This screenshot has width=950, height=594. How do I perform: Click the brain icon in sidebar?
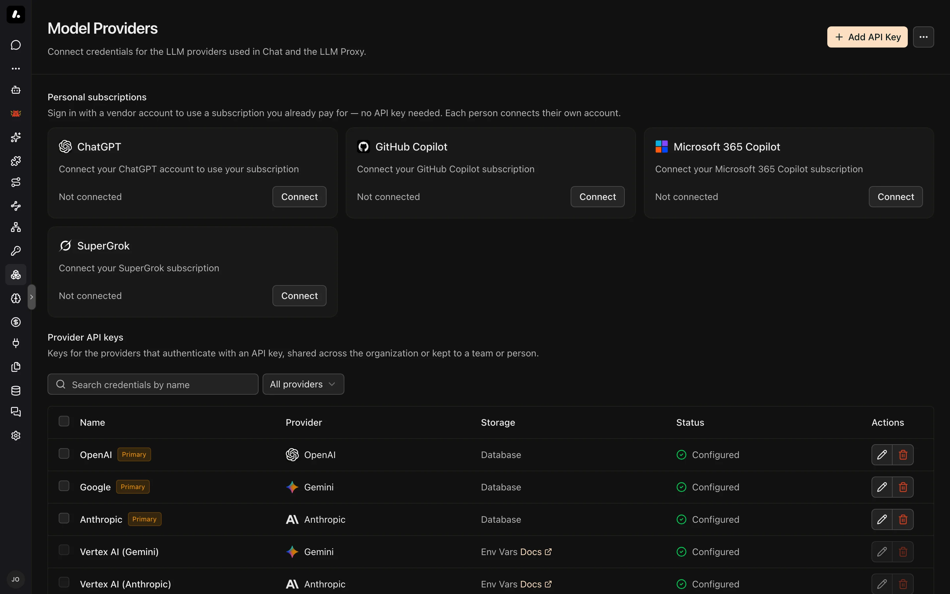(16, 298)
